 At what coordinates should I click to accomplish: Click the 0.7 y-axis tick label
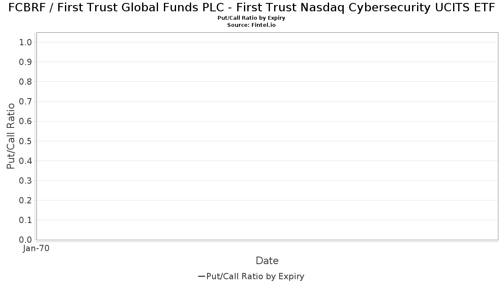(x=26, y=101)
